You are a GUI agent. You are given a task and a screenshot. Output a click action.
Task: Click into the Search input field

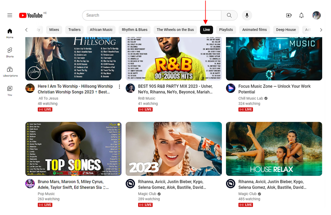(x=151, y=15)
